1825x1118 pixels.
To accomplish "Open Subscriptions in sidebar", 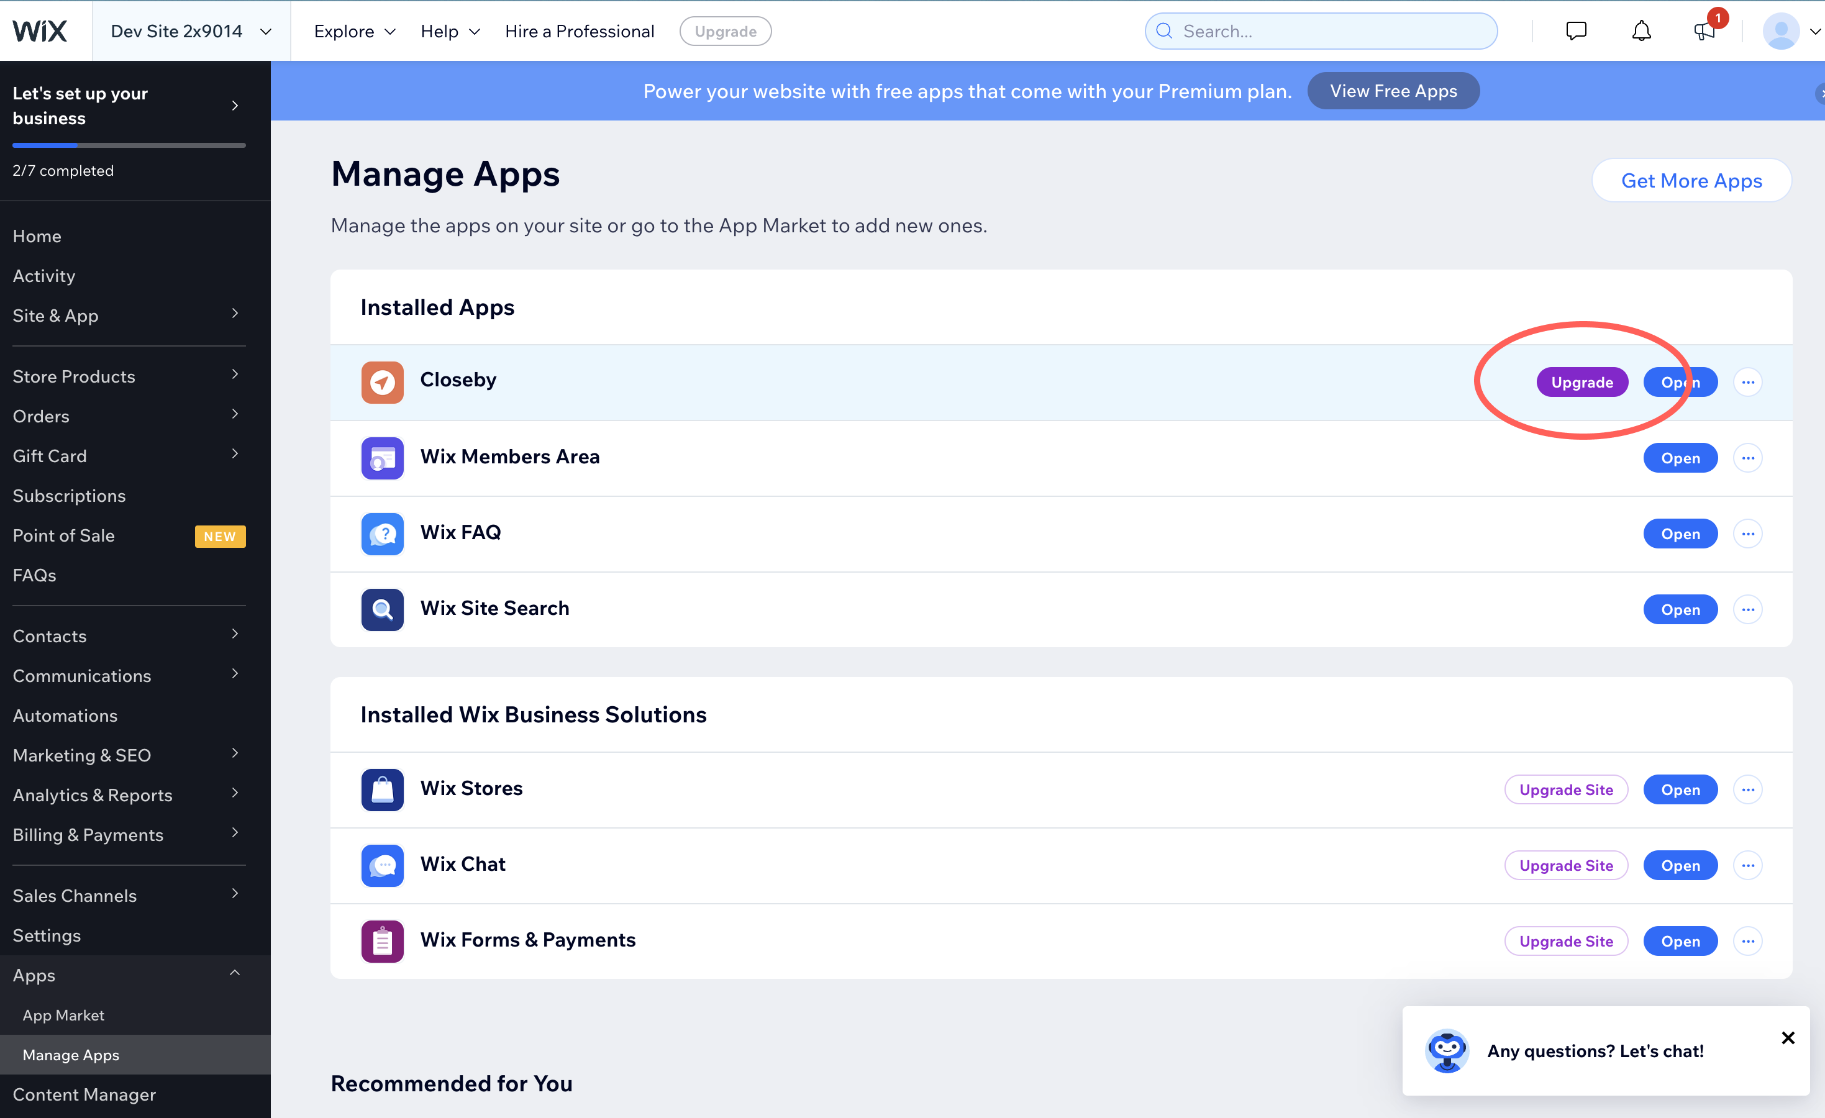I will pyautogui.click(x=69, y=496).
